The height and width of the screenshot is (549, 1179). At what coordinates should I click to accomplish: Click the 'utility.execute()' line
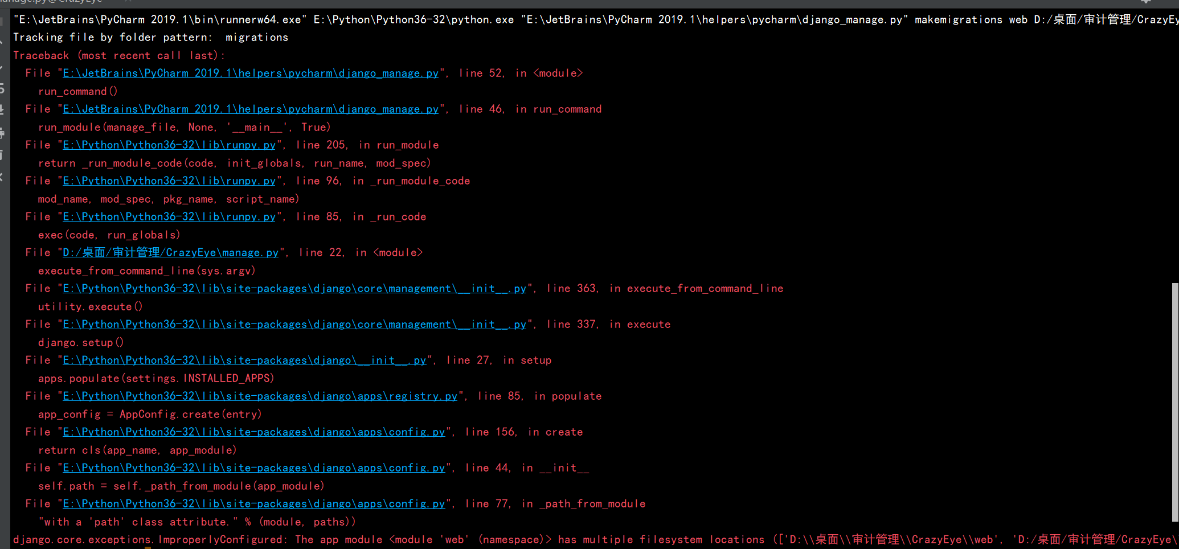click(x=91, y=307)
